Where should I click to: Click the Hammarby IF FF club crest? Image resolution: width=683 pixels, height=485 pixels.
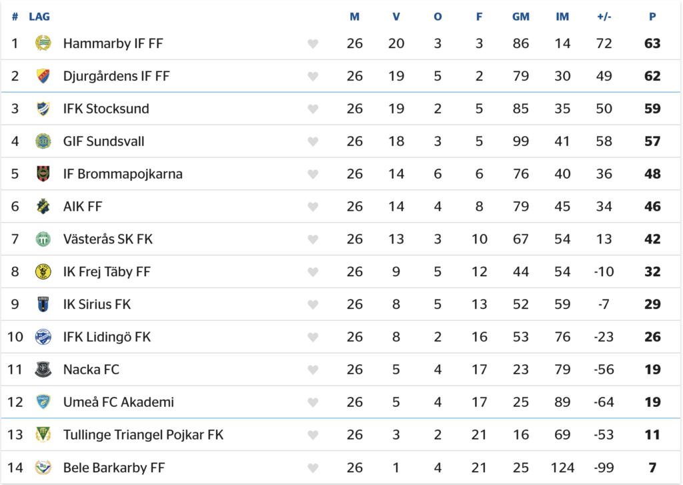(43, 43)
